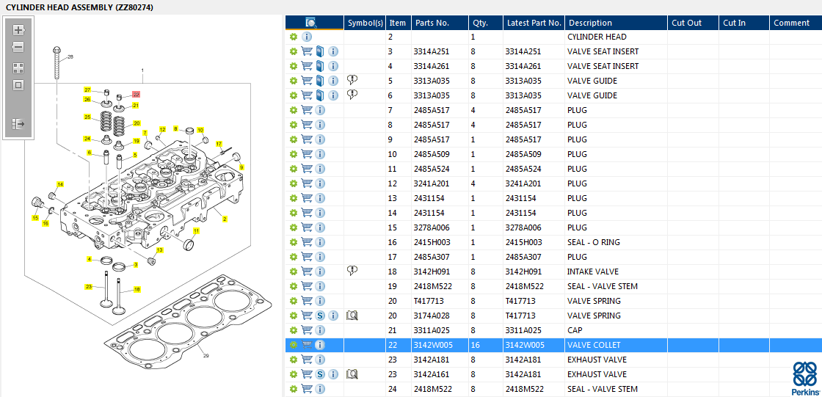Open info for CYLINDER HEAD item 2
Image resolution: width=822 pixels, height=397 pixels.
(x=308, y=37)
